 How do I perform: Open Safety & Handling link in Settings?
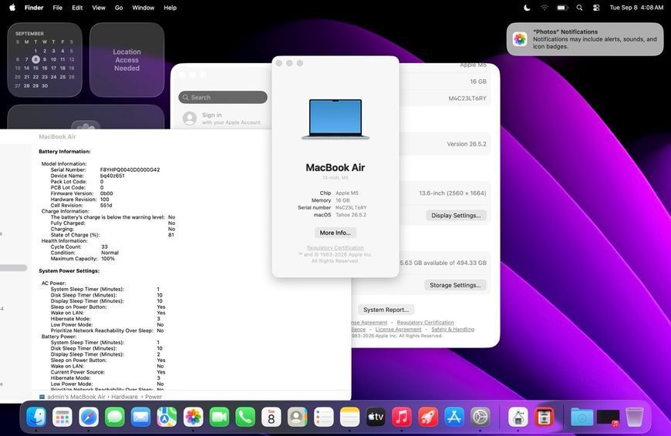click(x=453, y=329)
